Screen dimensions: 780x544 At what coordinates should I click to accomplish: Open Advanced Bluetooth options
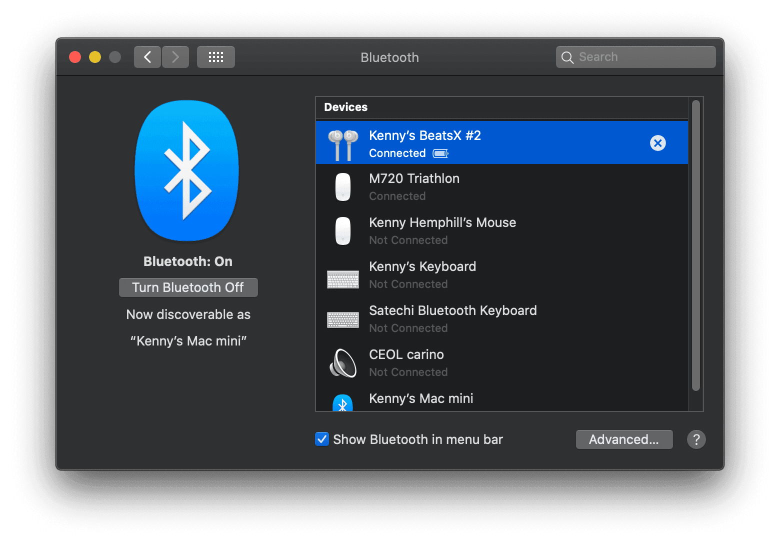pyautogui.click(x=624, y=439)
